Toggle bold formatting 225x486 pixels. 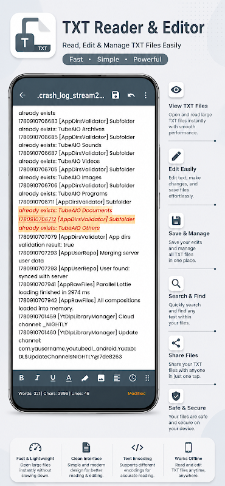click(x=21, y=378)
